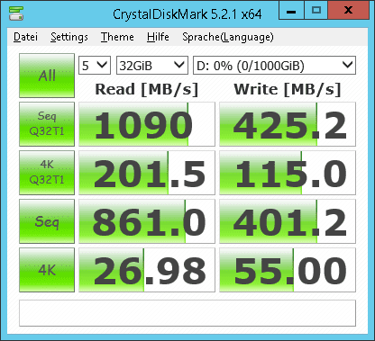The height and width of the screenshot is (341, 375).
Task: Start the 4K Q32T1 test
Action: click(47, 173)
